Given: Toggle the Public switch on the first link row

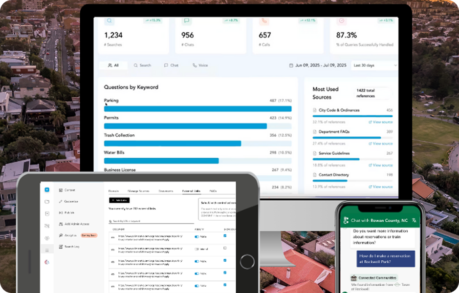Looking at the screenshot, I should pyautogui.click(x=197, y=237).
